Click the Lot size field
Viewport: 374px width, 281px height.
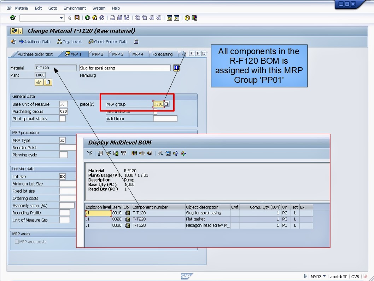point(62,177)
